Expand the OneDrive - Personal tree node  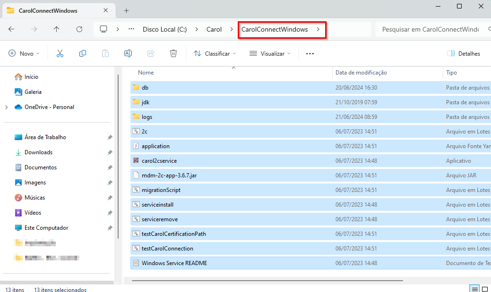7,107
